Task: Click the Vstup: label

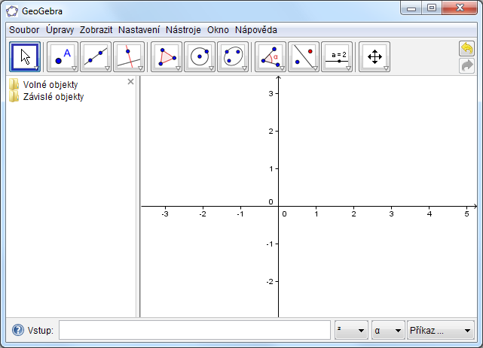Action: pos(41,330)
